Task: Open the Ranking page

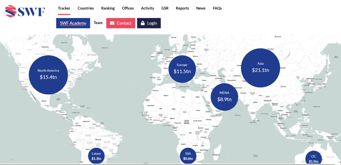Action: (x=108, y=8)
